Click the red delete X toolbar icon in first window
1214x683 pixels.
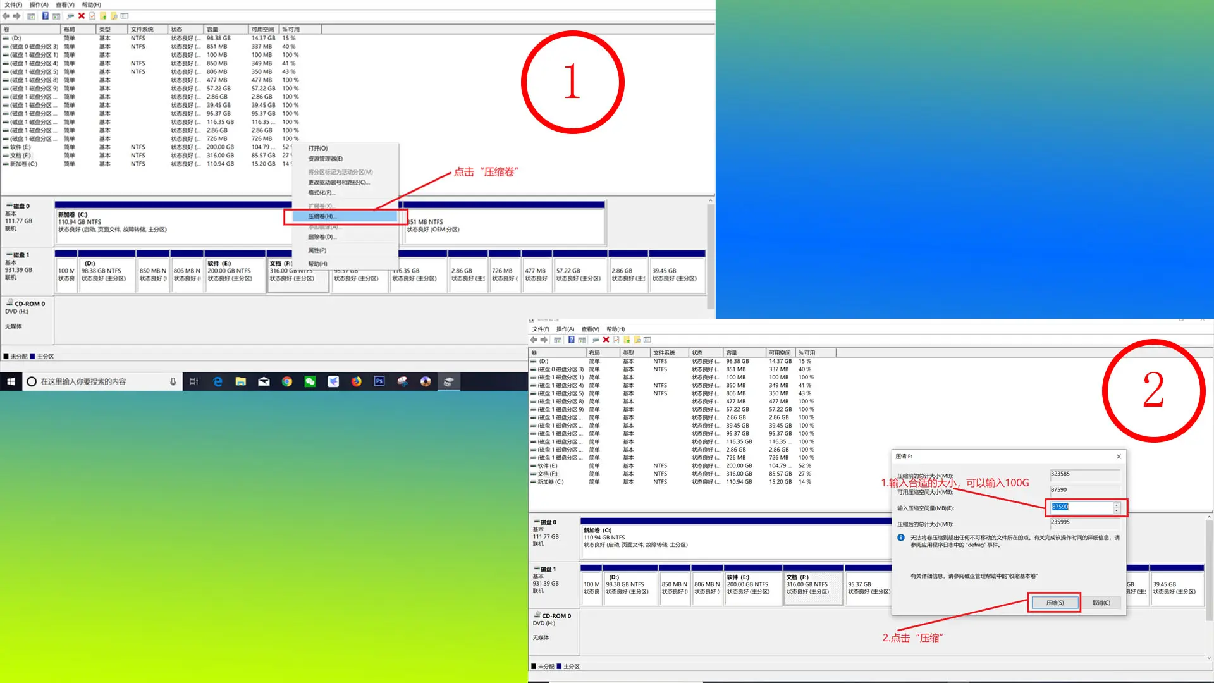point(81,16)
